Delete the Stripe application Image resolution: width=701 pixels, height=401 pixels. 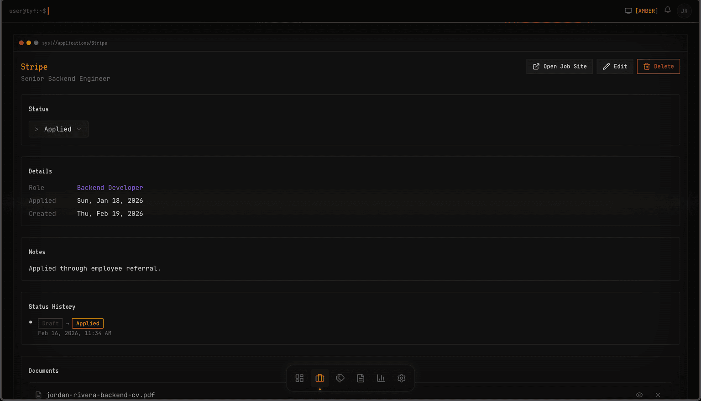click(x=658, y=66)
